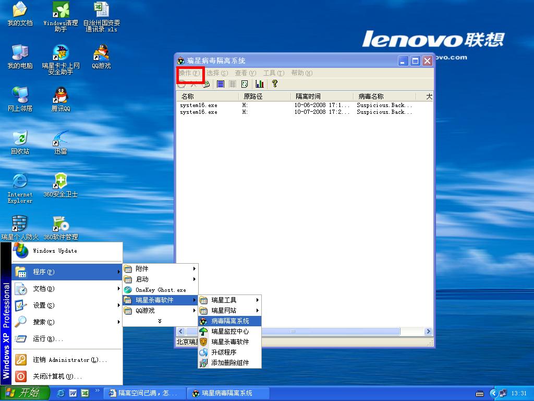The width and height of the screenshot is (534, 401).
Task: Sort by 名称 column header
Action: click(x=208, y=97)
